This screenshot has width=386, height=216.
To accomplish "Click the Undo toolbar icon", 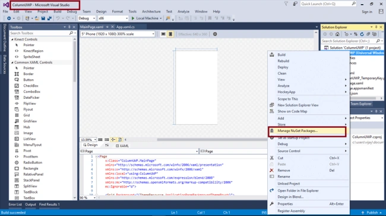I will coord(58,18).
